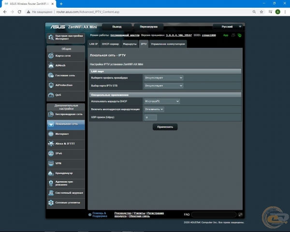Click the Применить apply button
The image size is (290, 232).
pyautogui.click(x=165, y=127)
